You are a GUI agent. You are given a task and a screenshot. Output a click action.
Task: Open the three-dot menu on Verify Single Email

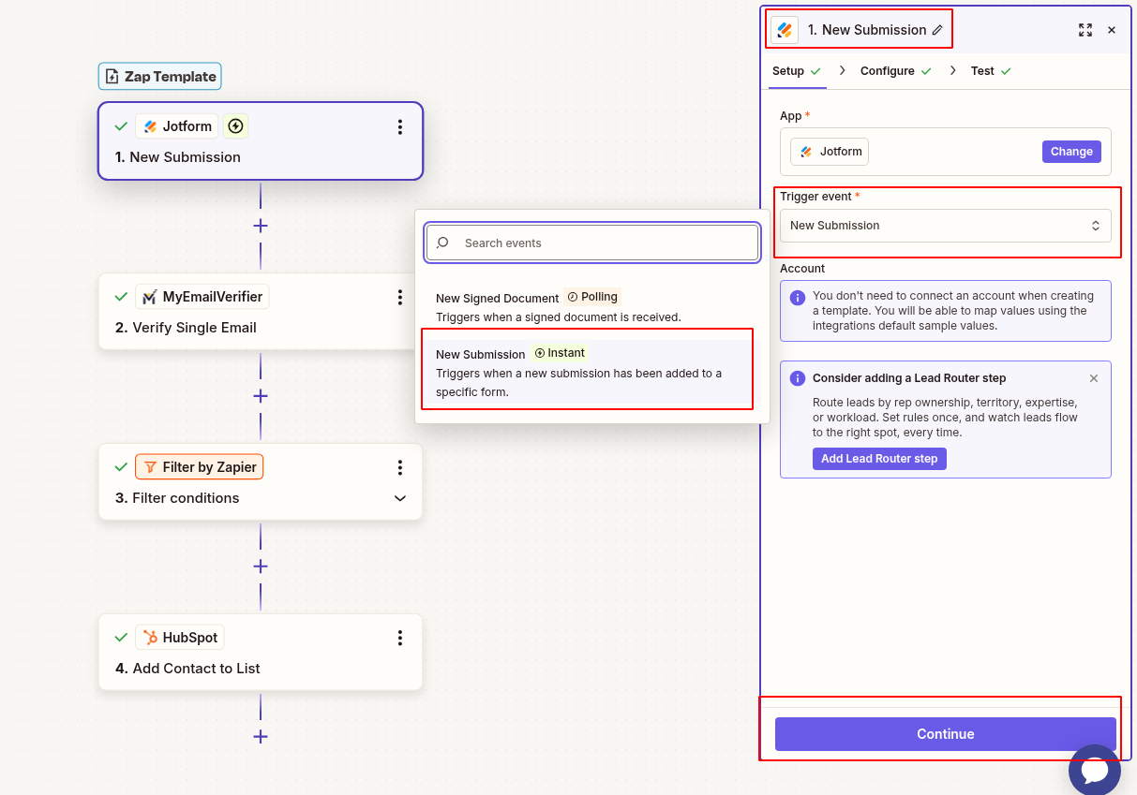pyautogui.click(x=400, y=297)
